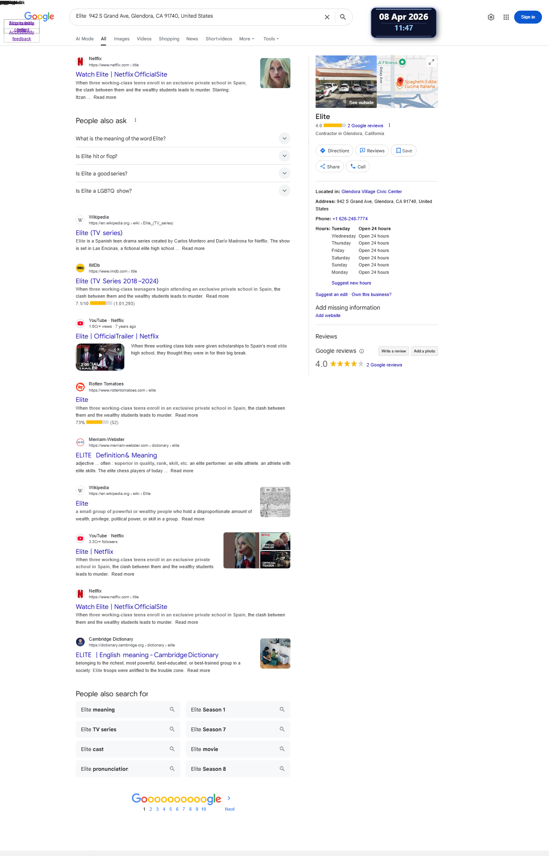Open the Google apps grid icon
Viewport: 555px width, 856px height.
point(506,17)
